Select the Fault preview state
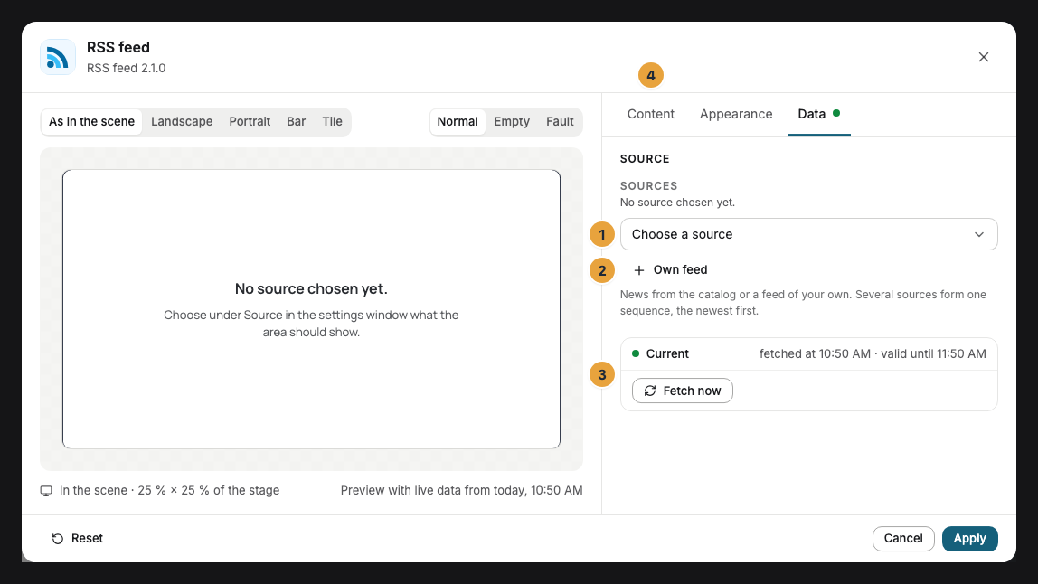The height and width of the screenshot is (584, 1038). coord(560,122)
